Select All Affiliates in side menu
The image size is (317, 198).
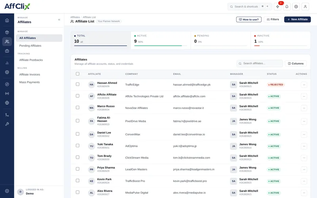(39, 38)
